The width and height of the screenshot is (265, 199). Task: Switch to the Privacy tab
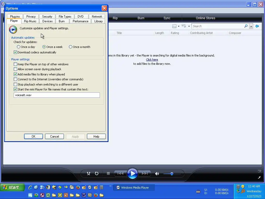click(31, 16)
